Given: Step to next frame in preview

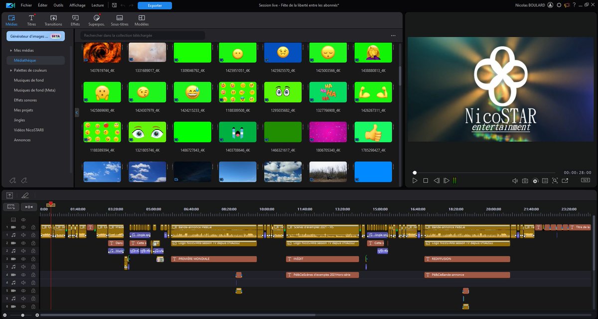Looking at the screenshot, I should pos(447,181).
